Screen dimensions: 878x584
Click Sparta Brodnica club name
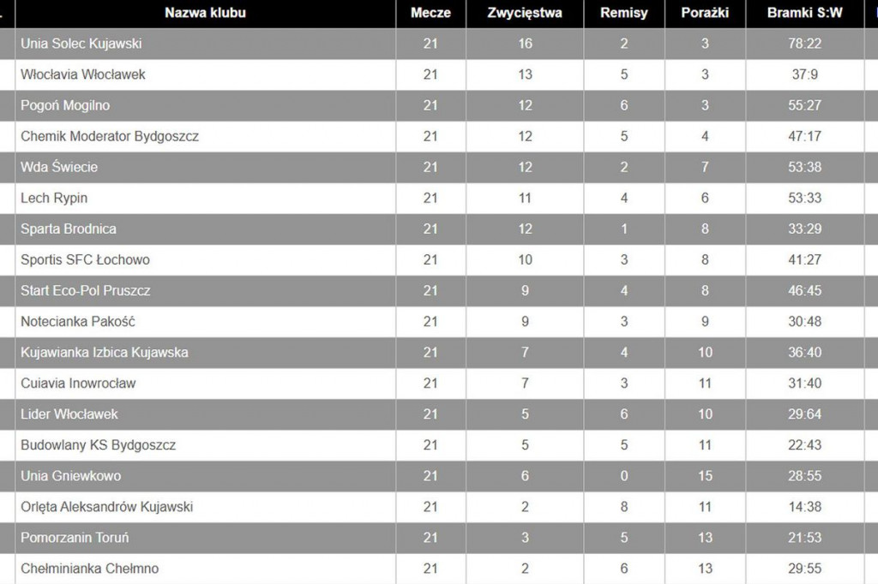pyautogui.click(x=69, y=229)
